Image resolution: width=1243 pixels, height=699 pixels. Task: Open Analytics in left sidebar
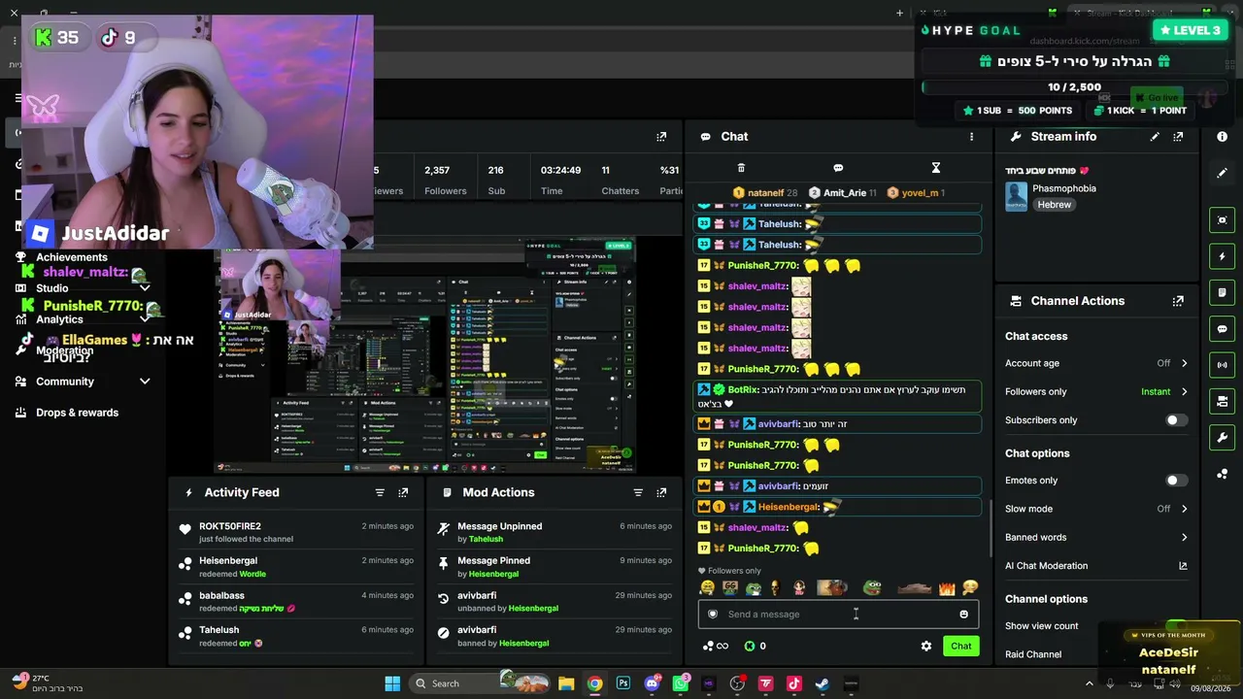click(x=60, y=319)
